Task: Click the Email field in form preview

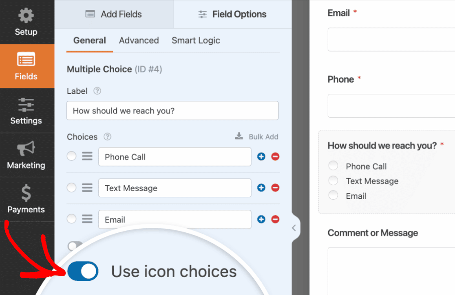Action: 391,39
